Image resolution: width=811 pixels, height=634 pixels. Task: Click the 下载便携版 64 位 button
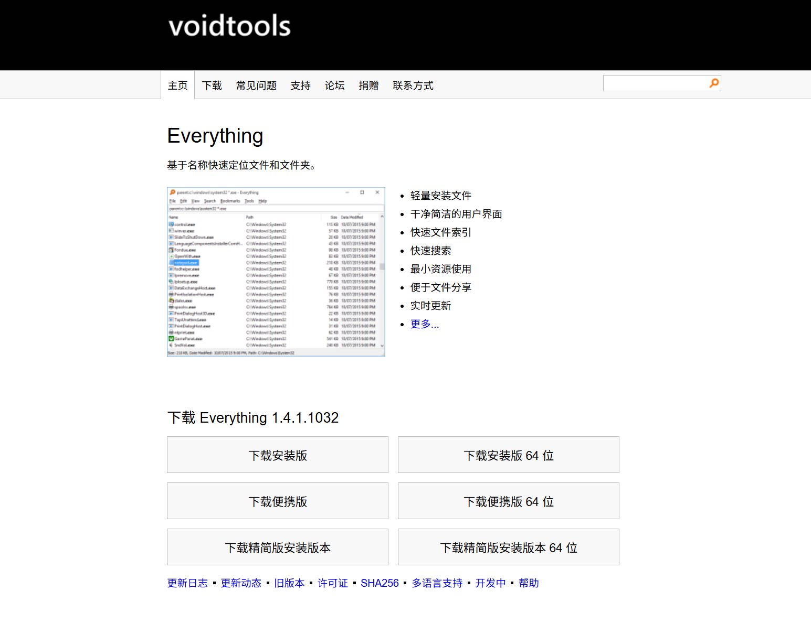(x=508, y=501)
